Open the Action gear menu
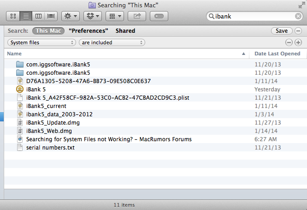Image resolution: width=307 pixels, height=210 pixels. click(x=71, y=16)
